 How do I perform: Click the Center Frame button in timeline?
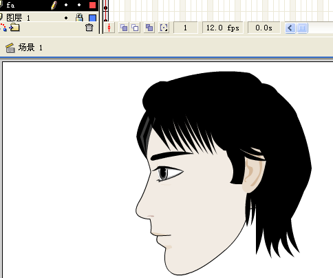click(109, 28)
